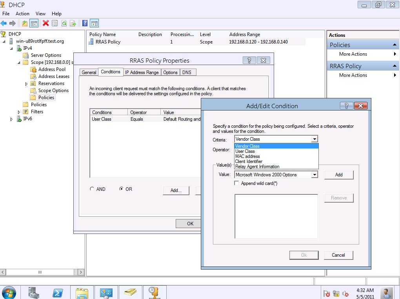Select the Address Pool icon

point(33,69)
